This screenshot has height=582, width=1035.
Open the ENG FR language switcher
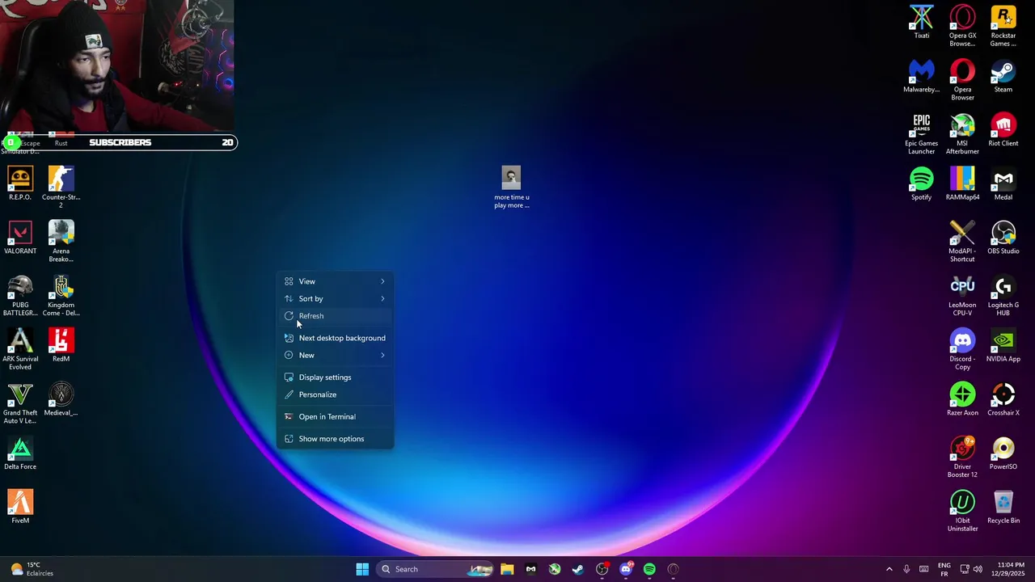[944, 569]
